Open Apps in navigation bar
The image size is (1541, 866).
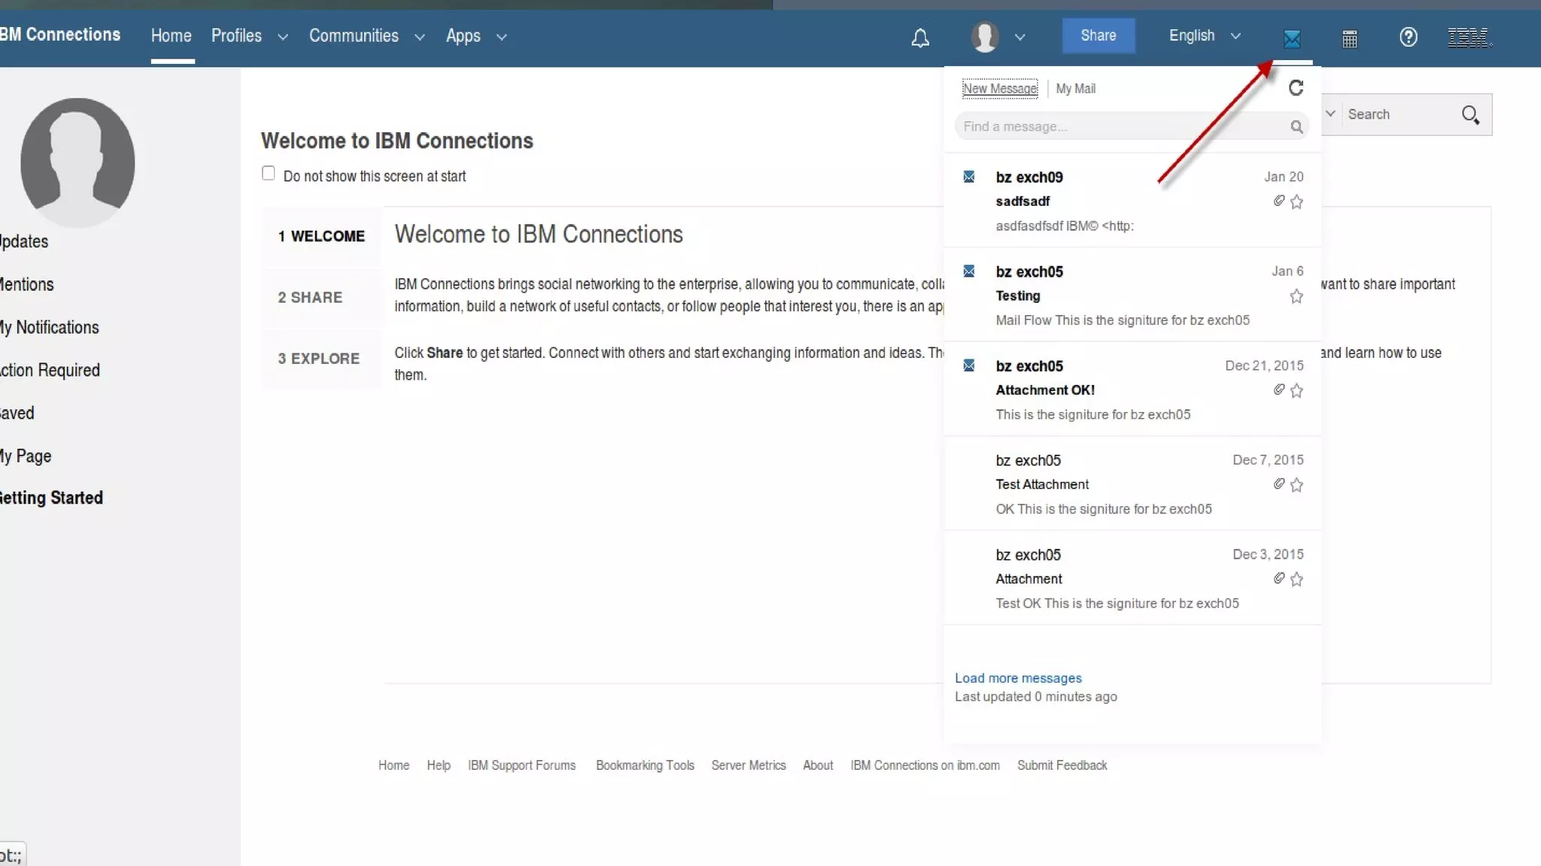tap(463, 35)
